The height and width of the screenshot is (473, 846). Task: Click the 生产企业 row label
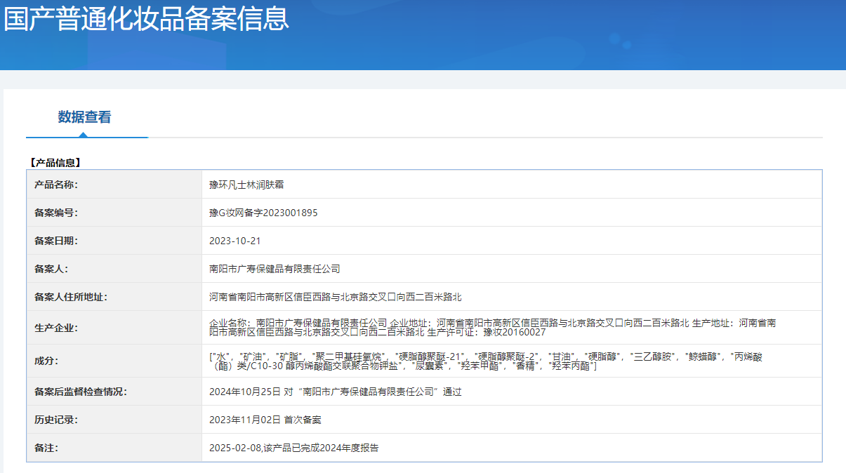[x=55, y=328]
